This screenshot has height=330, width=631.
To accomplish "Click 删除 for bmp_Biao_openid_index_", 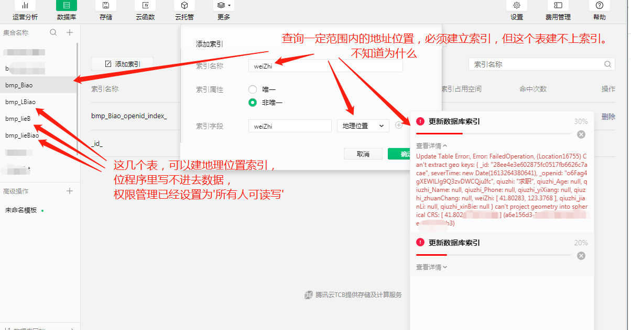I will (x=608, y=117).
